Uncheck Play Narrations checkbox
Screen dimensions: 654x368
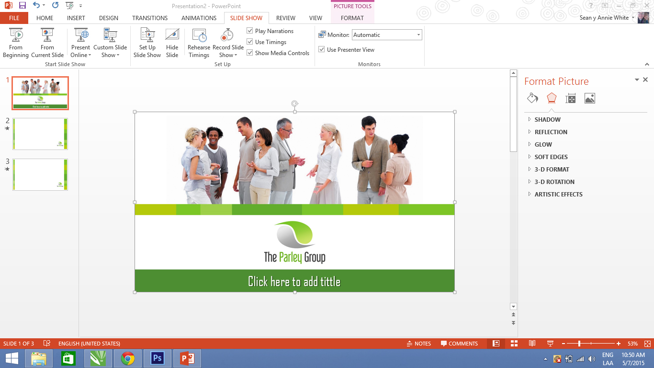point(250,31)
